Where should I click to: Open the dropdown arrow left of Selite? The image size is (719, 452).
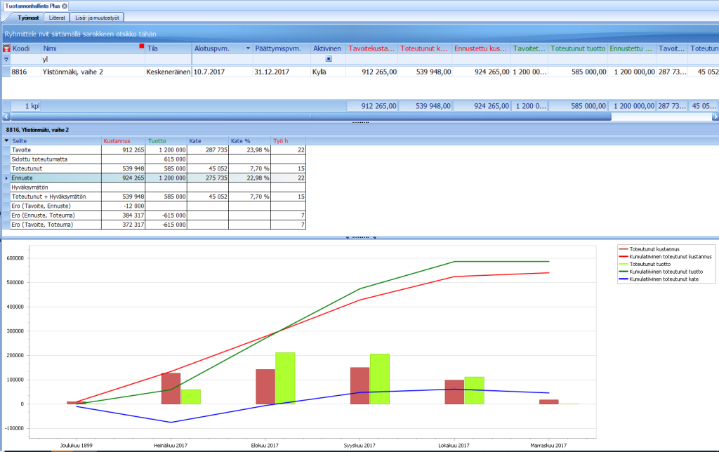6,141
